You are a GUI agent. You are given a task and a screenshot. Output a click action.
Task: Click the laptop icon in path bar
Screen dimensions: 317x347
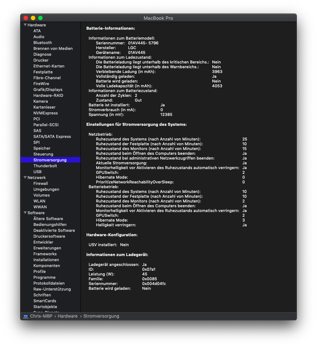26,316
